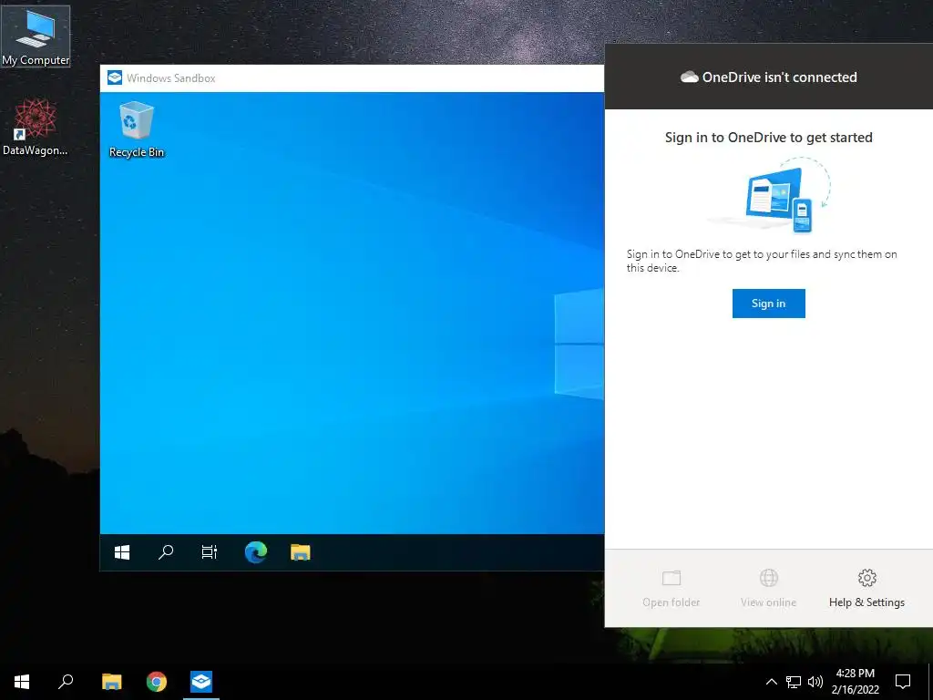The width and height of the screenshot is (933, 700).
Task: Click 'Sign in to OneDrive to get started' heading
Action: (x=768, y=138)
